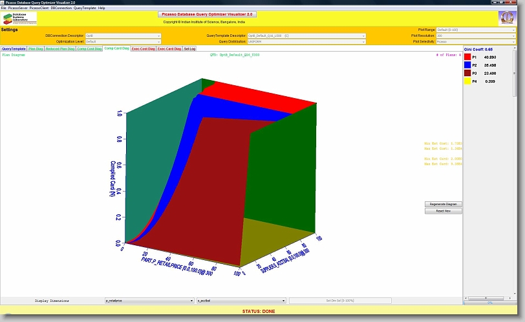
Task: Click the institute emblem icon at top right
Action: pos(507,18)
